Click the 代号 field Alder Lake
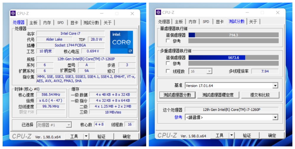Viewport: 295px width, 149px height. pyautogui.click(x=54, y=39)
